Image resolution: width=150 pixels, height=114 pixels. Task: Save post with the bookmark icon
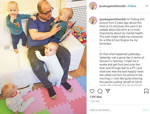146,91
